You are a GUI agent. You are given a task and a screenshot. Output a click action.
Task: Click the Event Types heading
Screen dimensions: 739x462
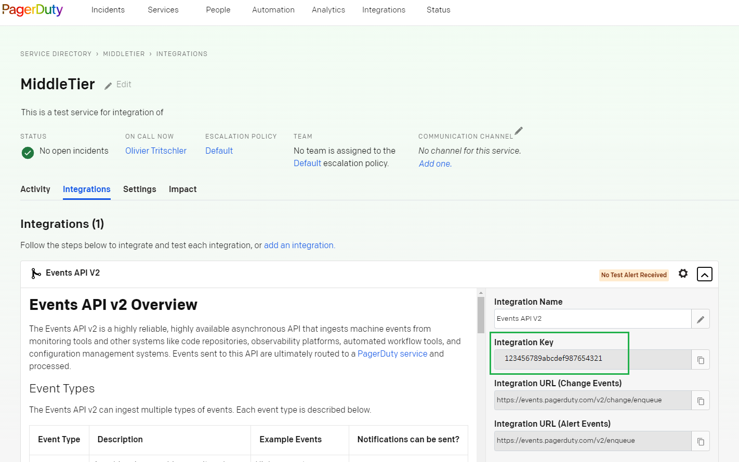click(62, 389)
